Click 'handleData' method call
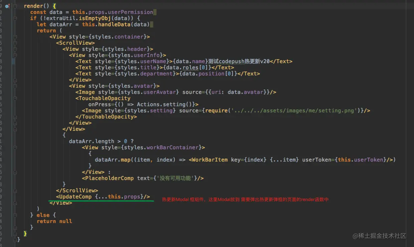 click(114, 24)
